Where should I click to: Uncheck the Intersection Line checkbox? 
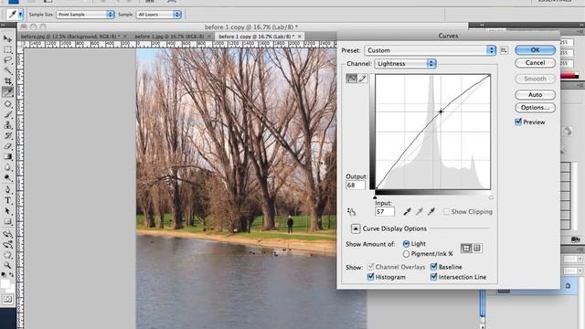coord(433,277)
